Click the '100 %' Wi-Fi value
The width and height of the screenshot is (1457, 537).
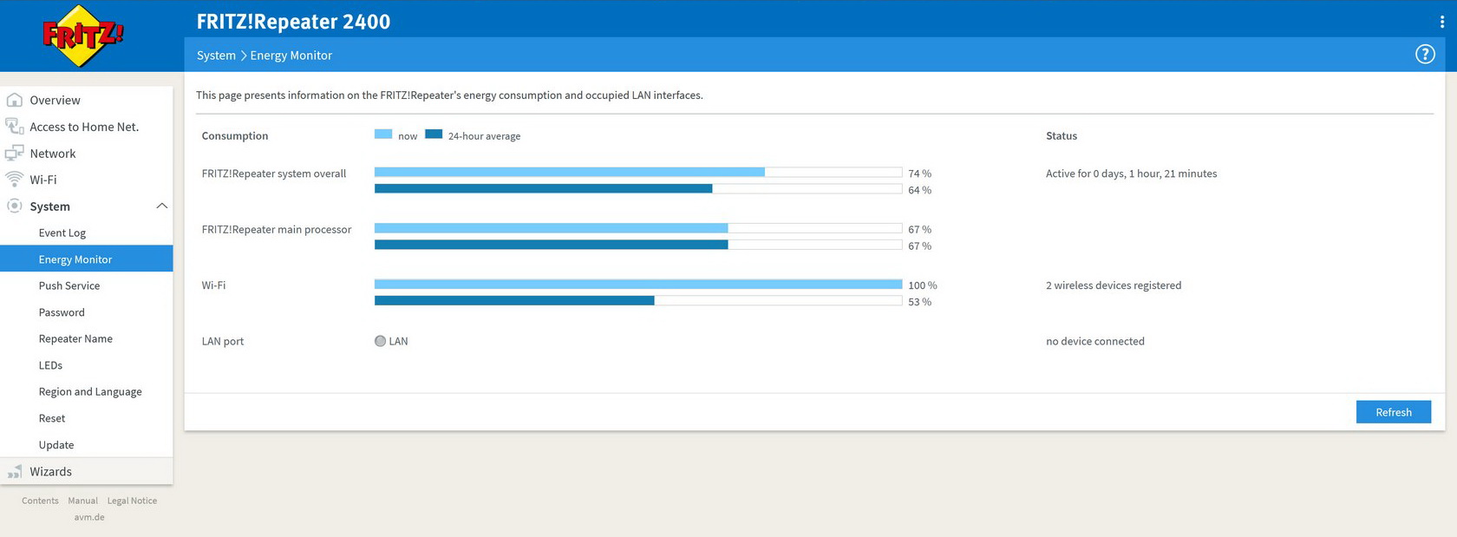click(923, 285)
